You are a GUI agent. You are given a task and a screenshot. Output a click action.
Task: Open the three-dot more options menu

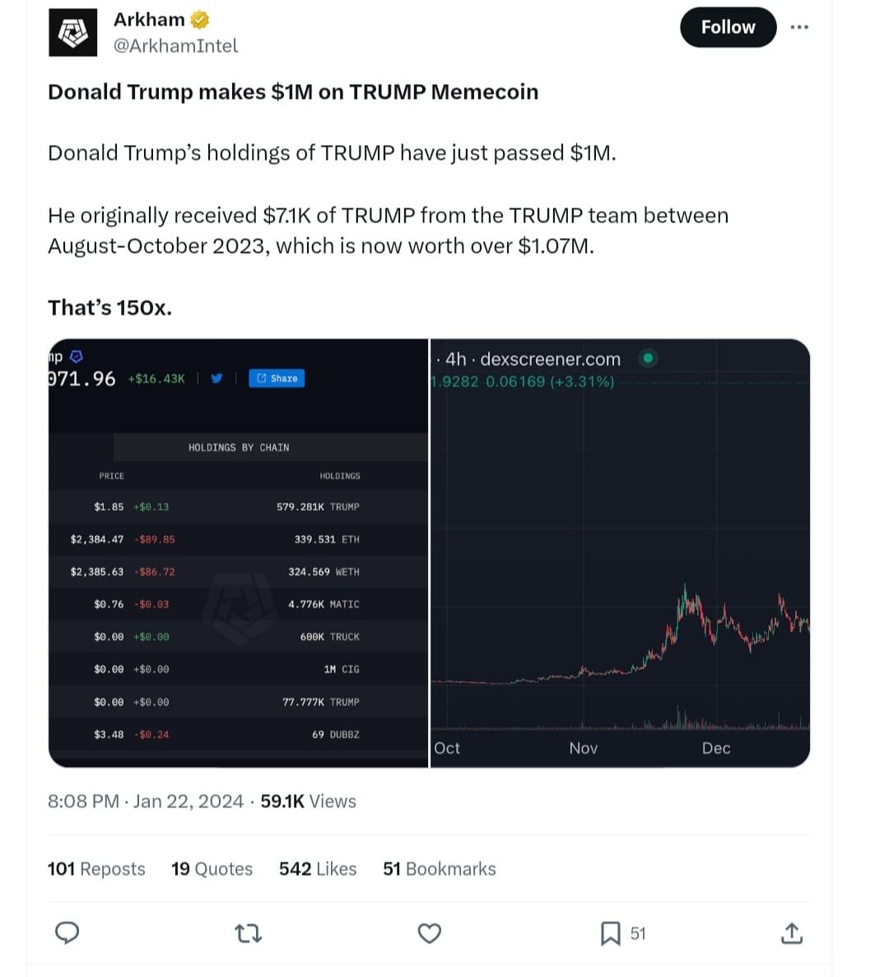click(x=798, y=27)
